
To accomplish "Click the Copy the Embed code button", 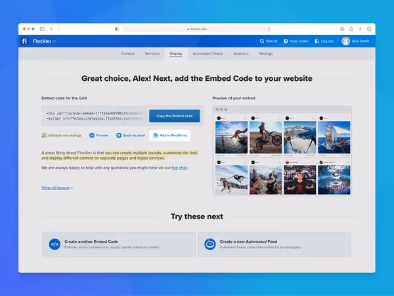I will [x=175, y=116].
